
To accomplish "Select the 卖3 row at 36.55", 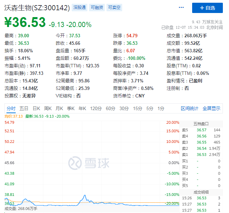I will (x=201, y=142).
